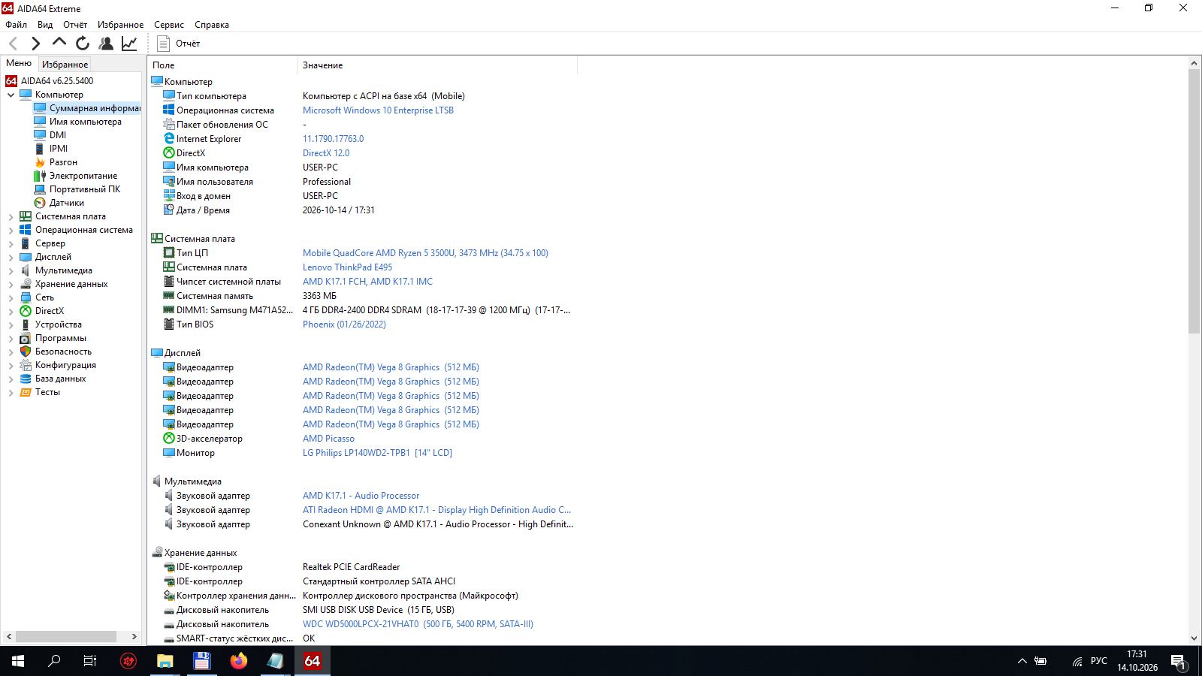
Task: Expand the Тесты tree node
Action: coord(11,392)
